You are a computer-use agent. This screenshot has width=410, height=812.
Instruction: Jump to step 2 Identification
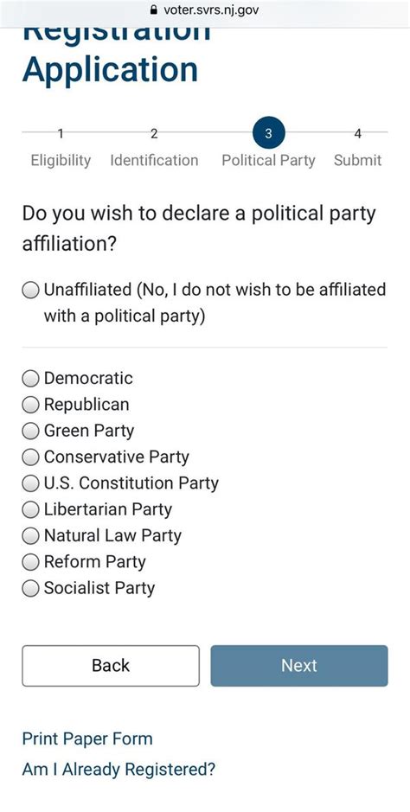(x=154, y=148)
